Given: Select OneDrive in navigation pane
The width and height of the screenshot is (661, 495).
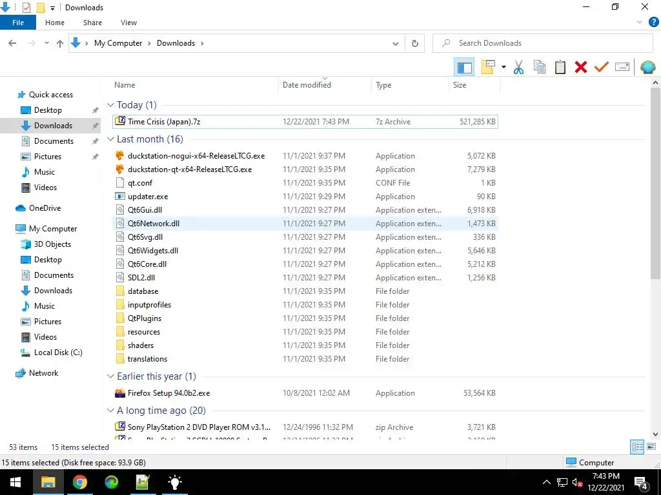Looking at the screenshot, I should (x=45, y=208).
